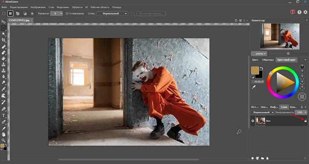Switch to the Образцы tab
The height and width of the screenshot is (164, 309).
pyautogui.click(x=268, y=60)
